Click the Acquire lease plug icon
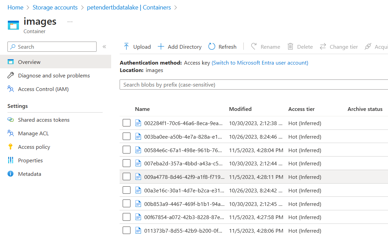Viewport: 388px width, 236px height. pos(368,46)
